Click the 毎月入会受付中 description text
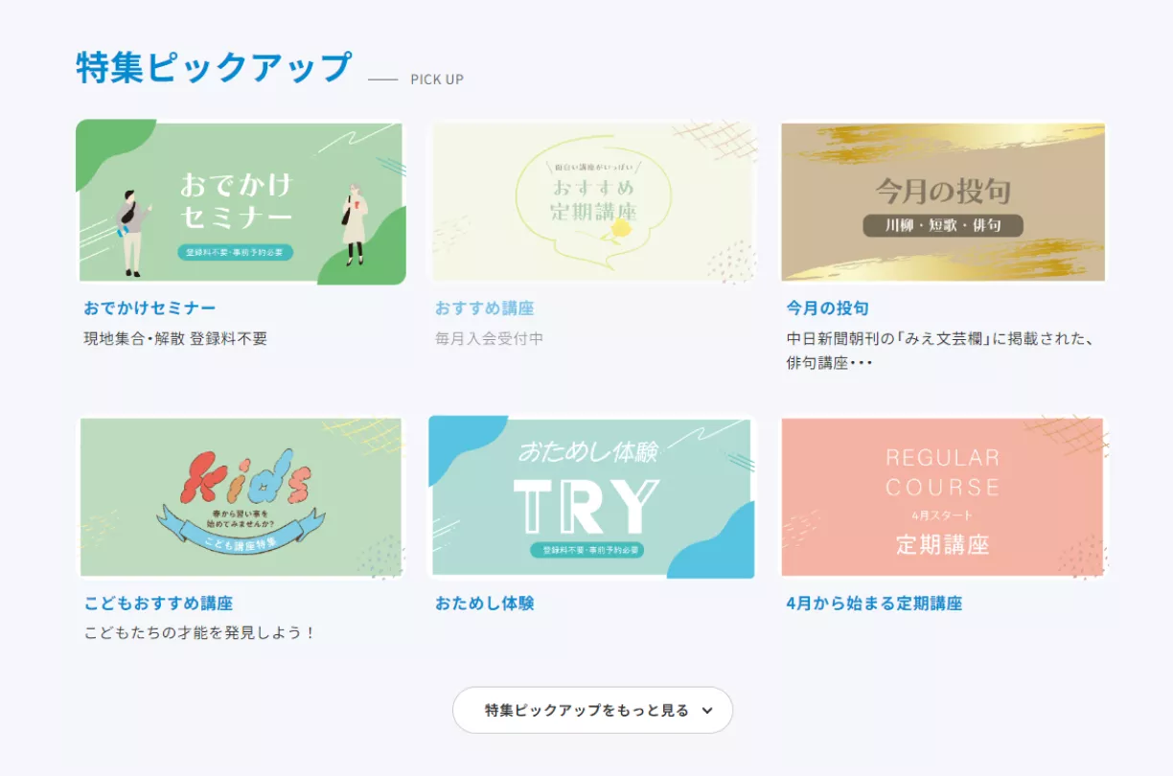1173x776 pixels. pos(489,338)
